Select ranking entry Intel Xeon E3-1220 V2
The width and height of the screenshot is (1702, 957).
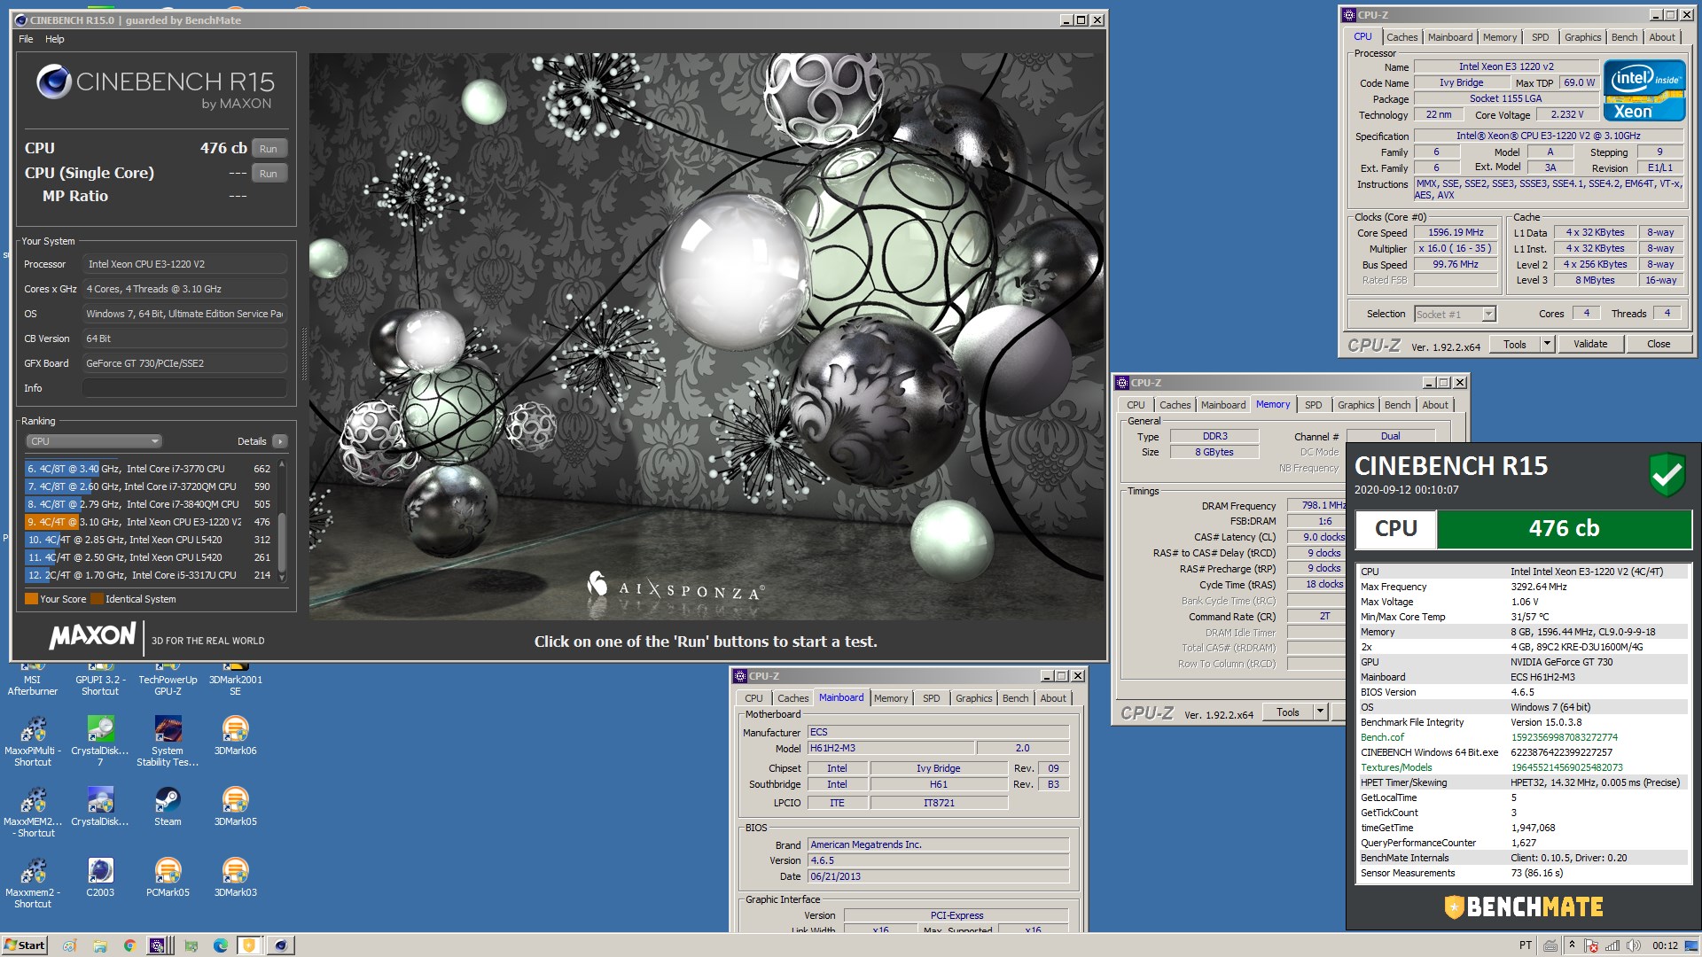149,522
